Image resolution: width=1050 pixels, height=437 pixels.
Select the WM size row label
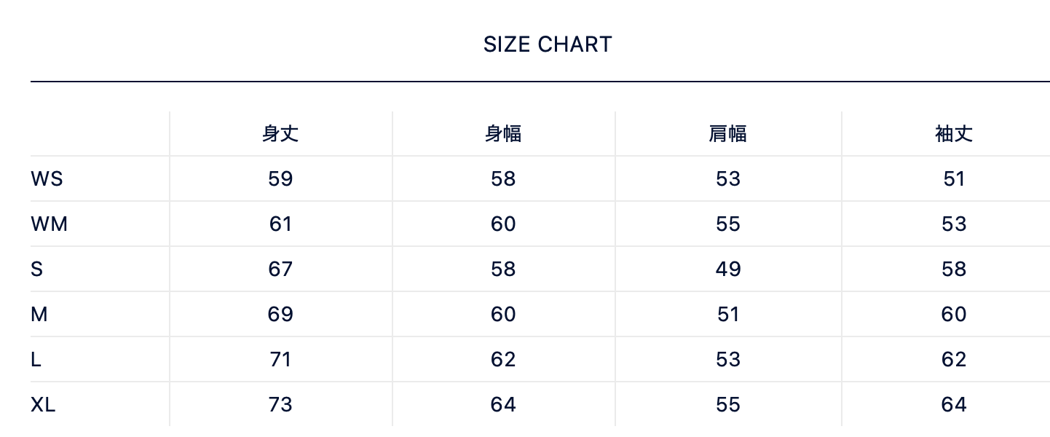point(49,224)
